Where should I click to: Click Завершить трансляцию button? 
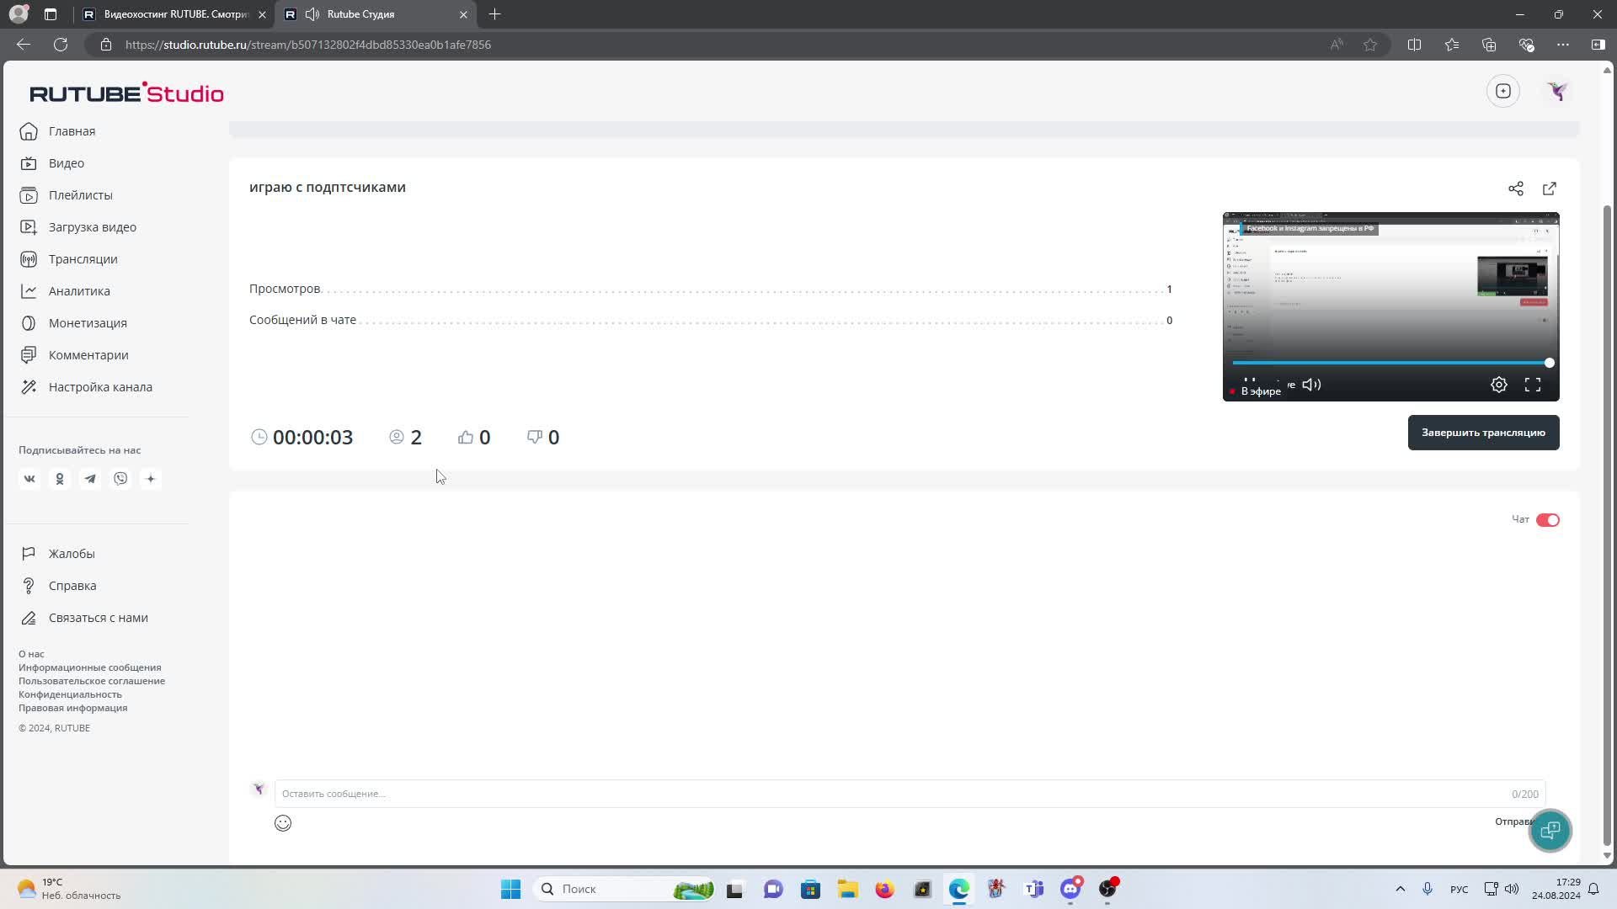1482,433
